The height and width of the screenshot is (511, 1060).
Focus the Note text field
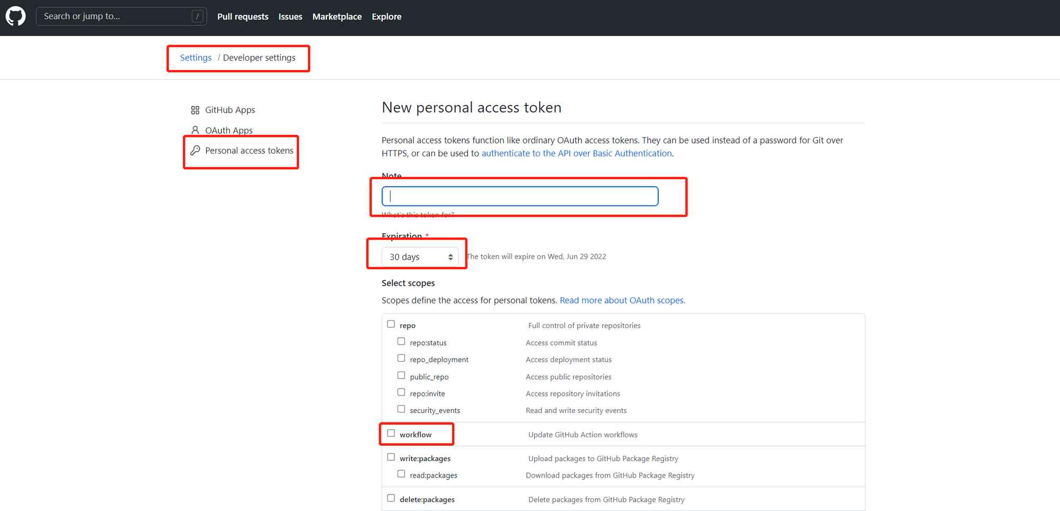520,196
